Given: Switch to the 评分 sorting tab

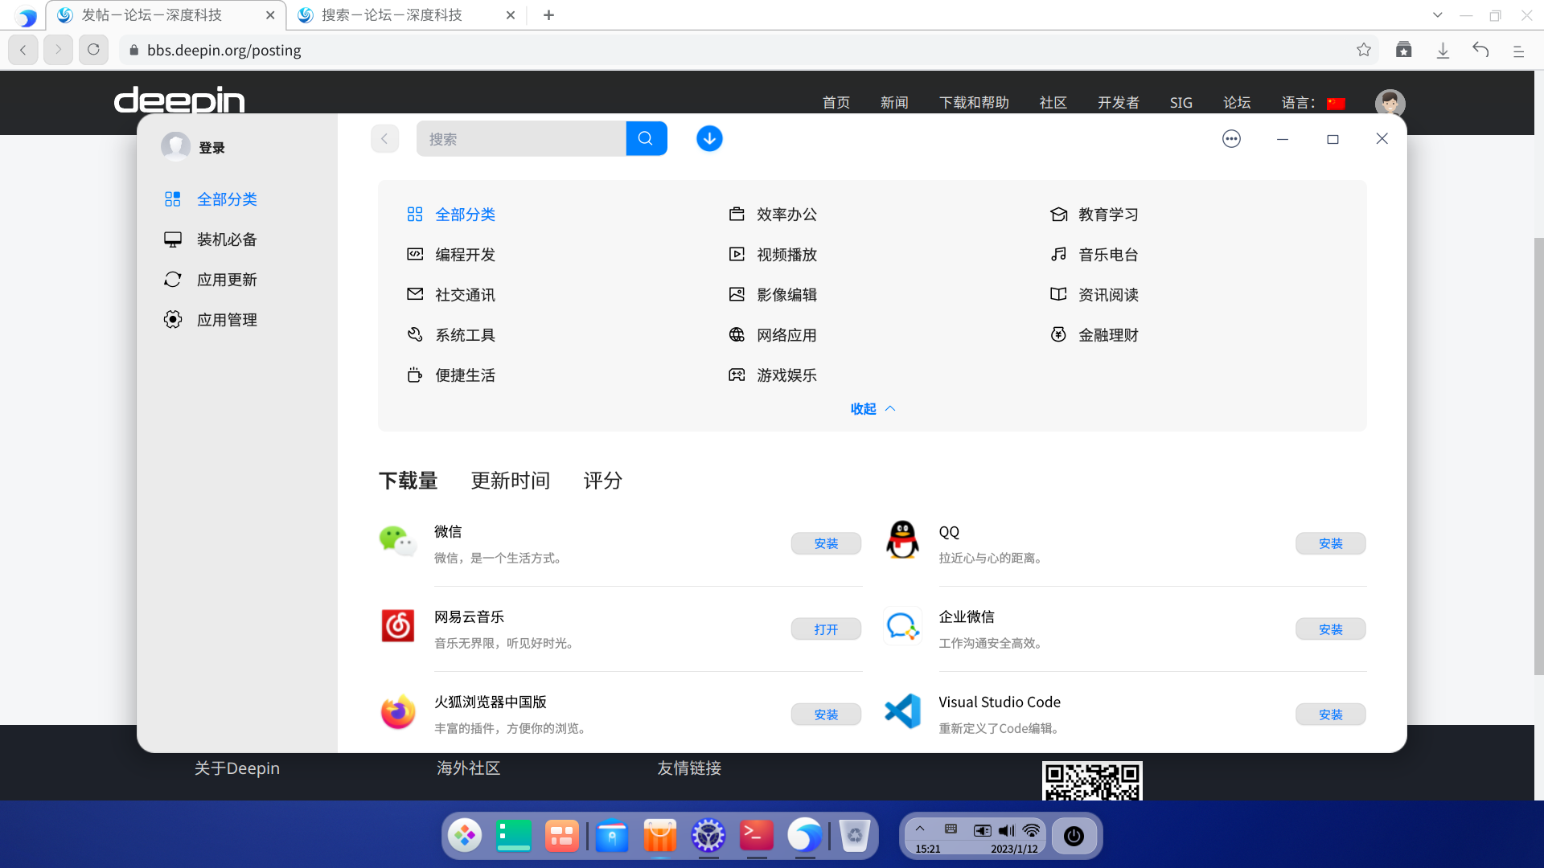Looking at the screenshot, I should tap(602, 481).
